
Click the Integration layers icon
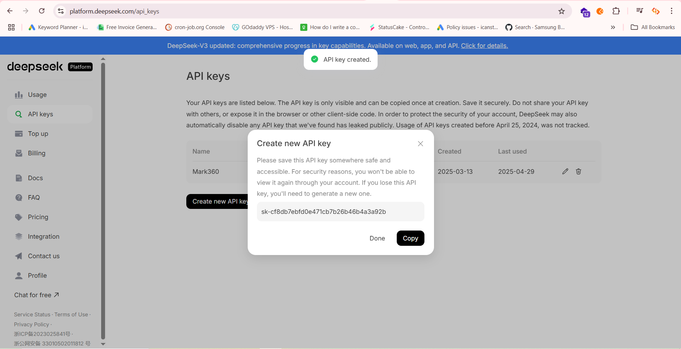[x=19, y=237]
